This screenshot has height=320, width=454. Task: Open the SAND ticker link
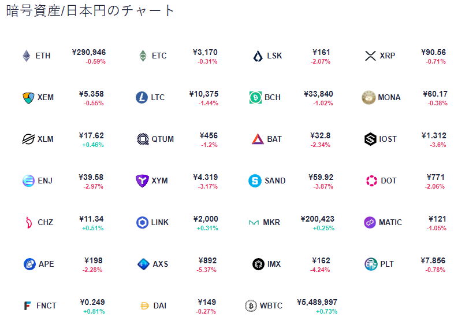coord(275,181)
